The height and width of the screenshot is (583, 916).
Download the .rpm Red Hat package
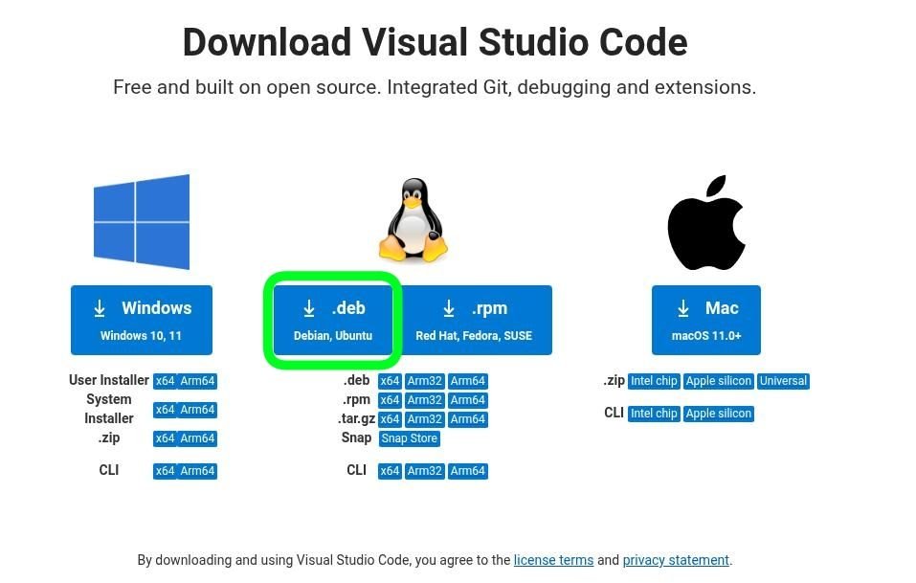[475, 320]
